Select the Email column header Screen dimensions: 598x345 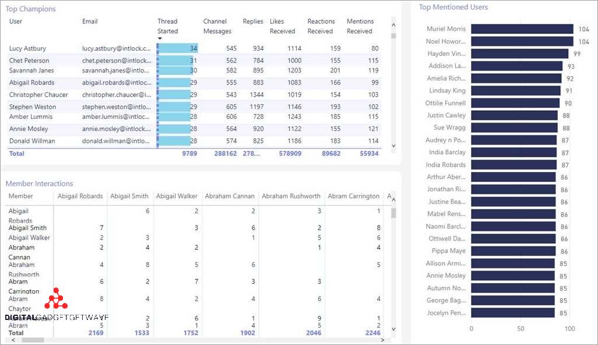[90, 22]
